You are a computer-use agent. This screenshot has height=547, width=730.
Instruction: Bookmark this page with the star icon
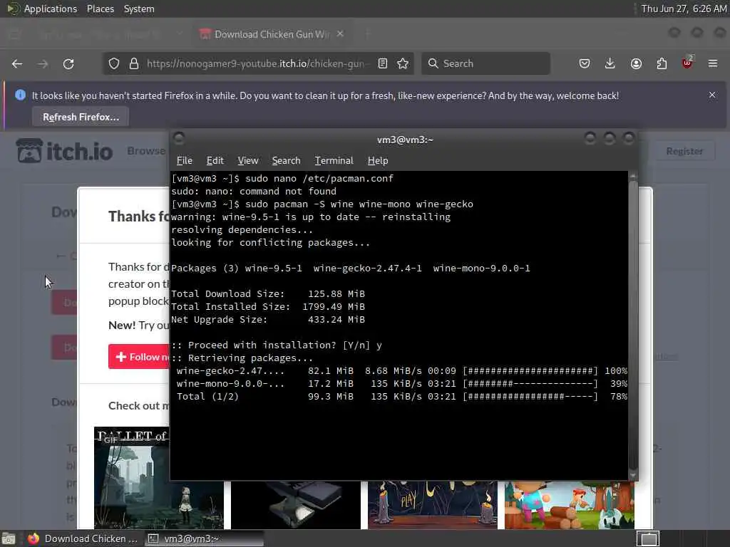(x=403, y=63)
